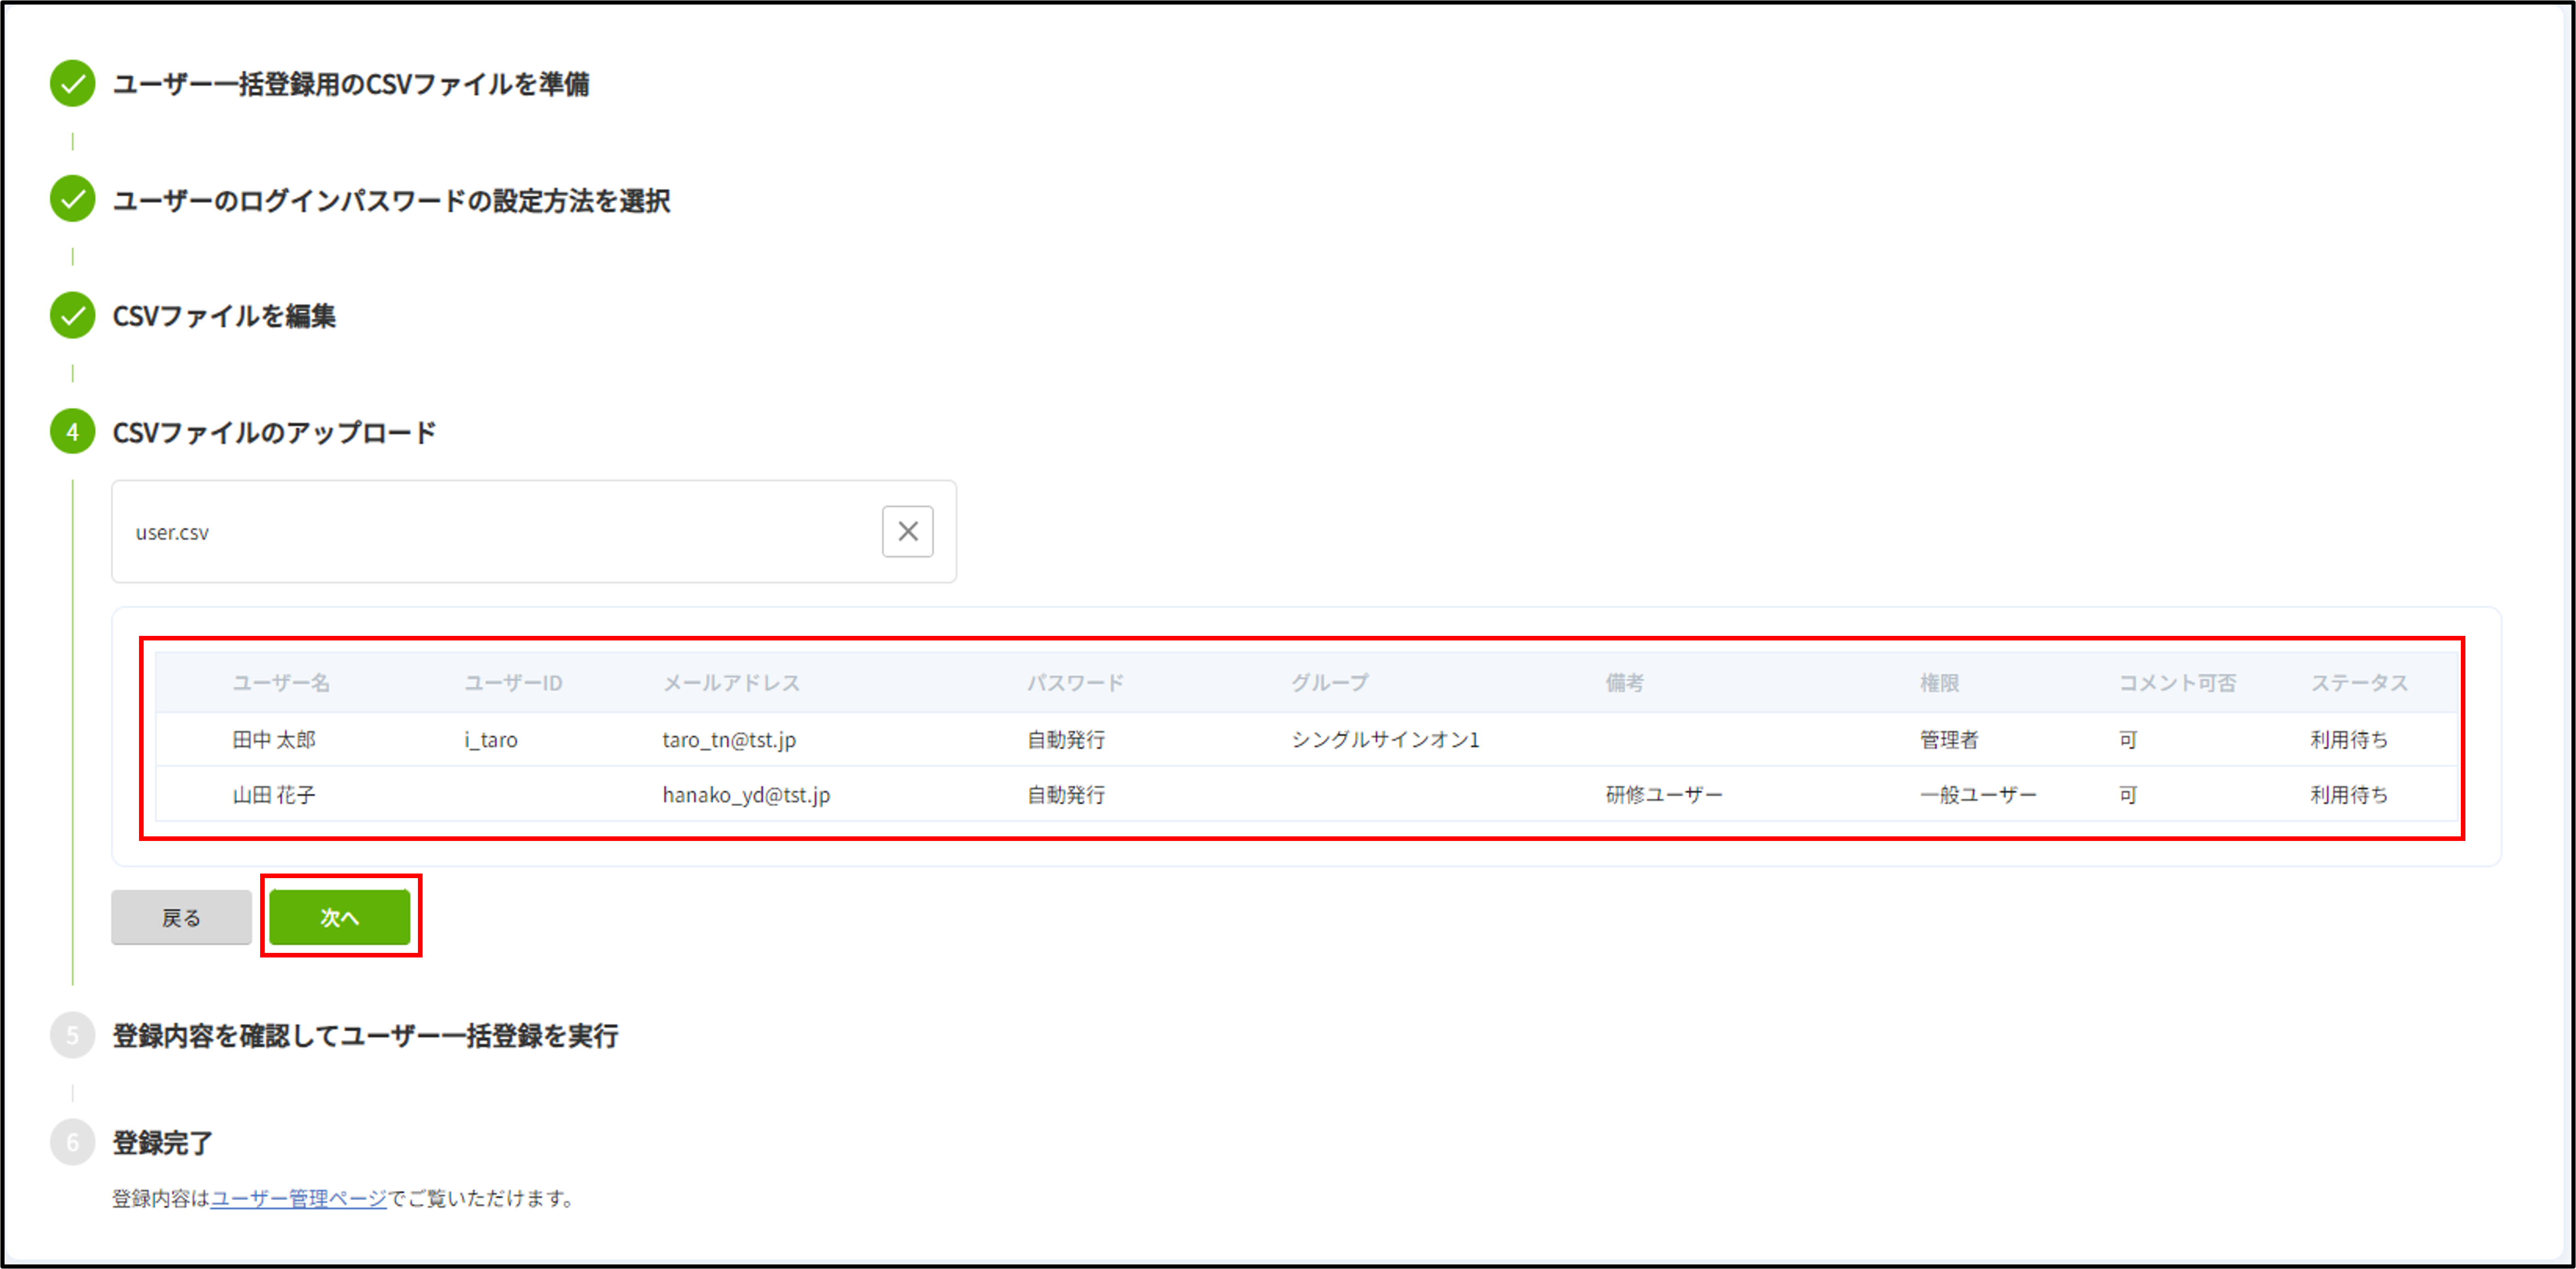Click the 戻る button
The height and width of the screenshot is (1269, 2576).
click(x=181, y=917)
